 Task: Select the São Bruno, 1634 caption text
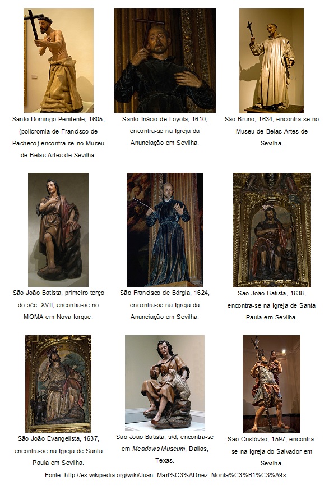(x=272, y=131)
